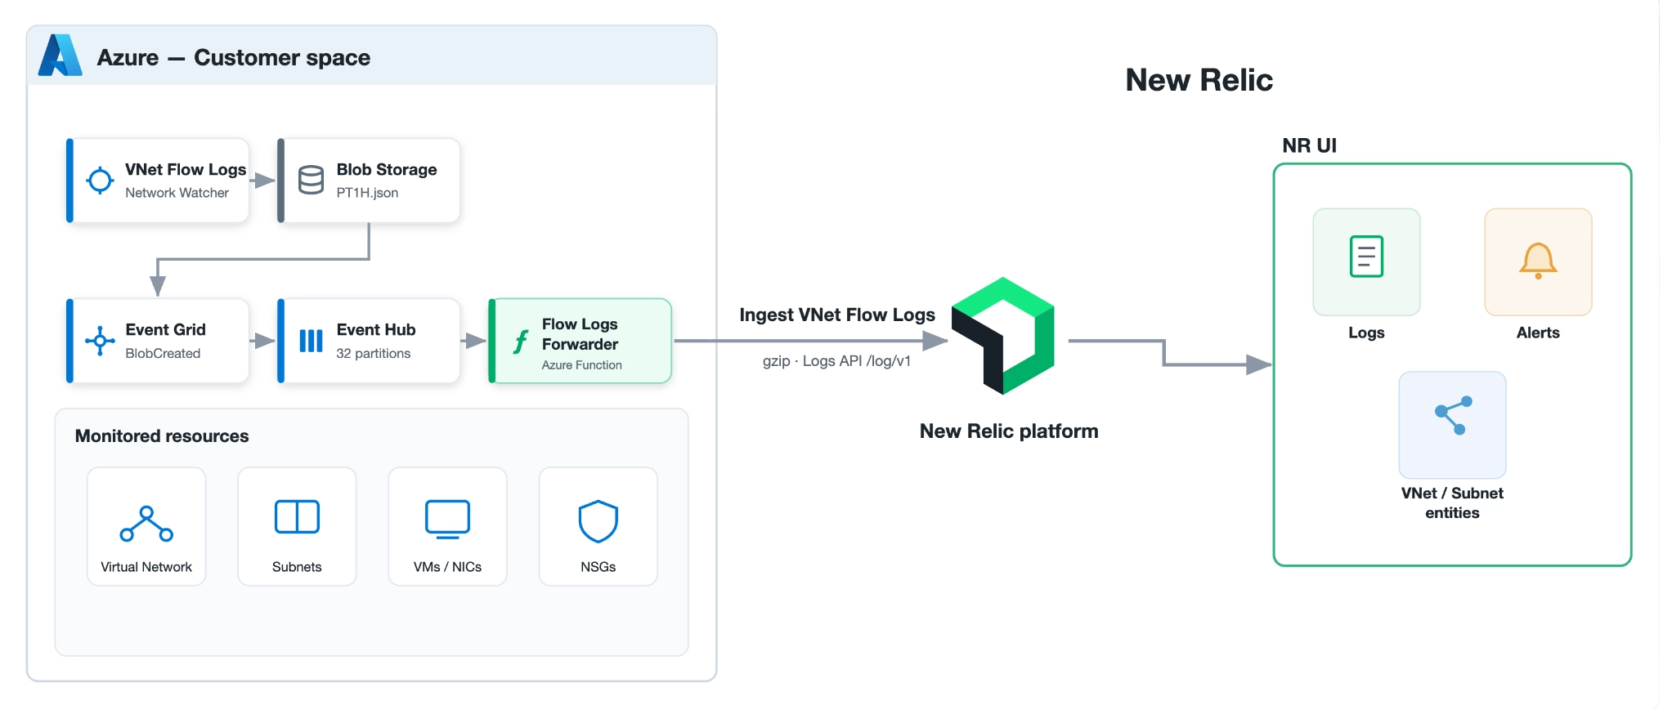Select the VNet Flow Logs title
Viewport: 1663px width, 710px height.
pos(186,169)
